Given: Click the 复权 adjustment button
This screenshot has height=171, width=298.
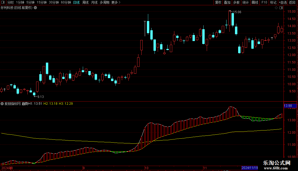Looking at the screenshot, I should pos(218,2).
